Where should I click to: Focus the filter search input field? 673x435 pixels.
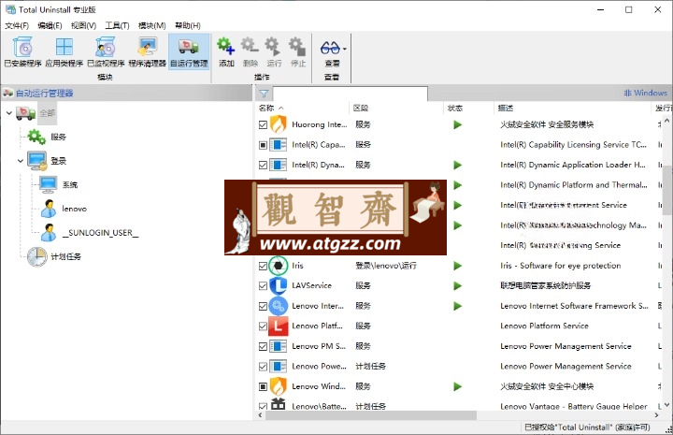[x=350, y=94]
